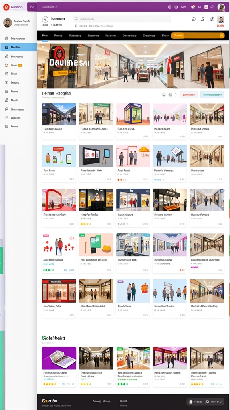The height and width of the screenshot is (410, 230).
Task: Click the small user photo below the purple bar
Action: 220,20
